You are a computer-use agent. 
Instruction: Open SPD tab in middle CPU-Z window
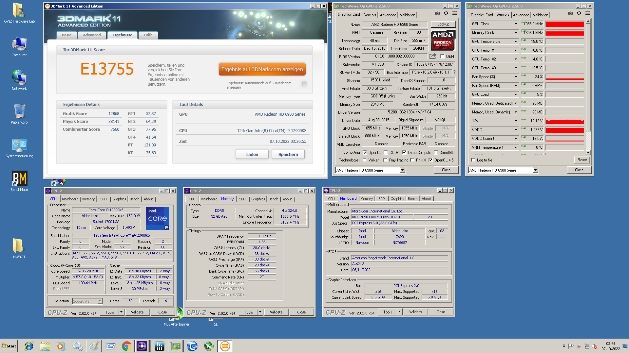242,199
